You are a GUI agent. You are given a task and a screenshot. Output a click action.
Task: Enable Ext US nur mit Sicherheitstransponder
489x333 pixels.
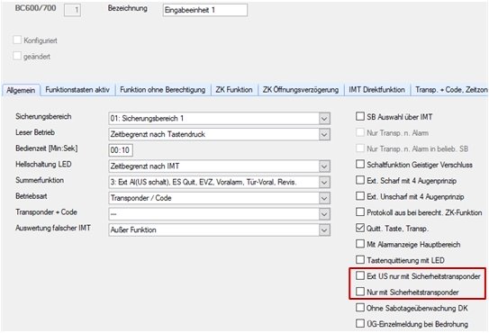coord(360,275)
